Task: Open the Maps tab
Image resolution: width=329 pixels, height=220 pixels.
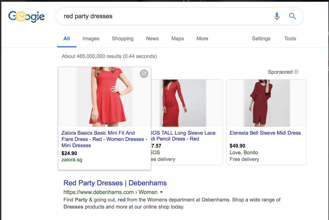Action: pyautogui.click(x=177, y=39)
